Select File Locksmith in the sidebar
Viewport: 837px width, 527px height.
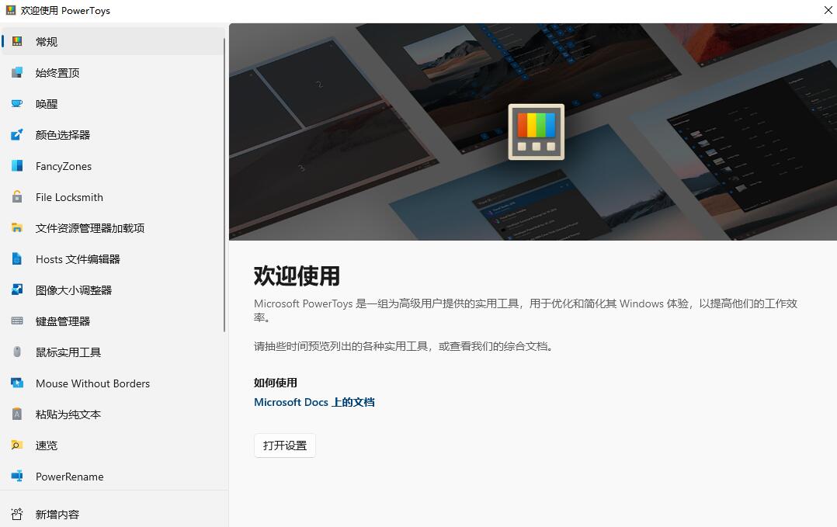click(113, 197)
